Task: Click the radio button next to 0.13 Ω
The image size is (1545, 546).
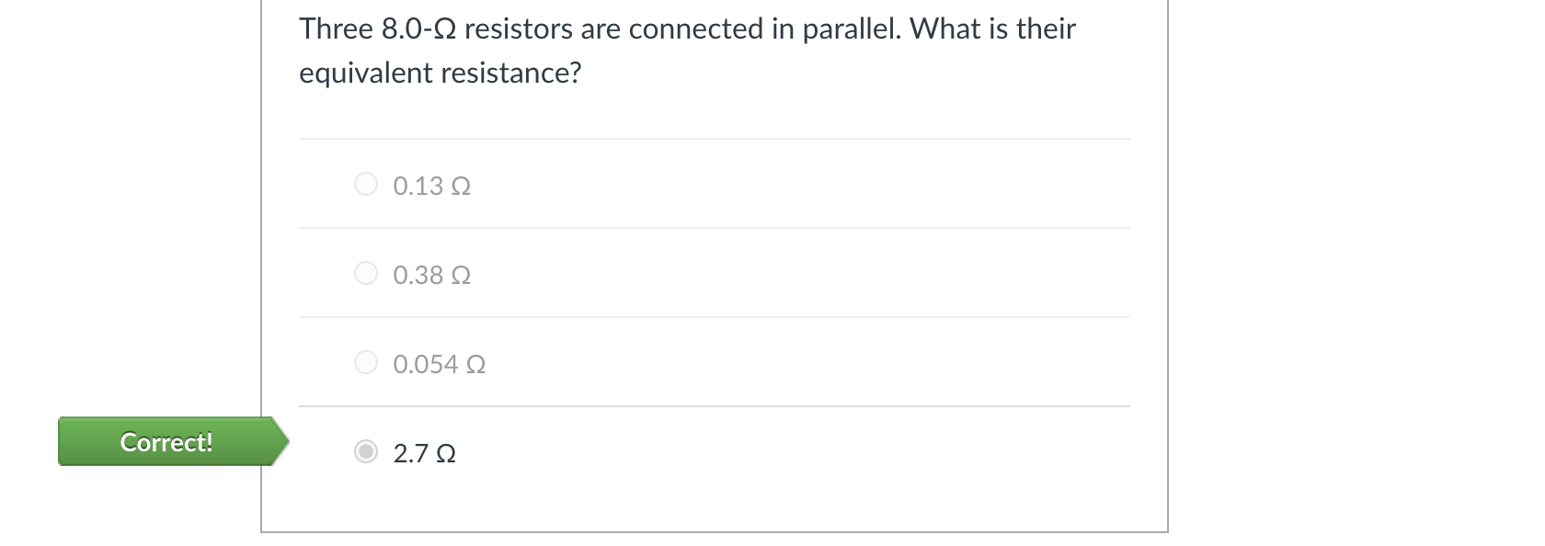Action: [x=366, y=184]
